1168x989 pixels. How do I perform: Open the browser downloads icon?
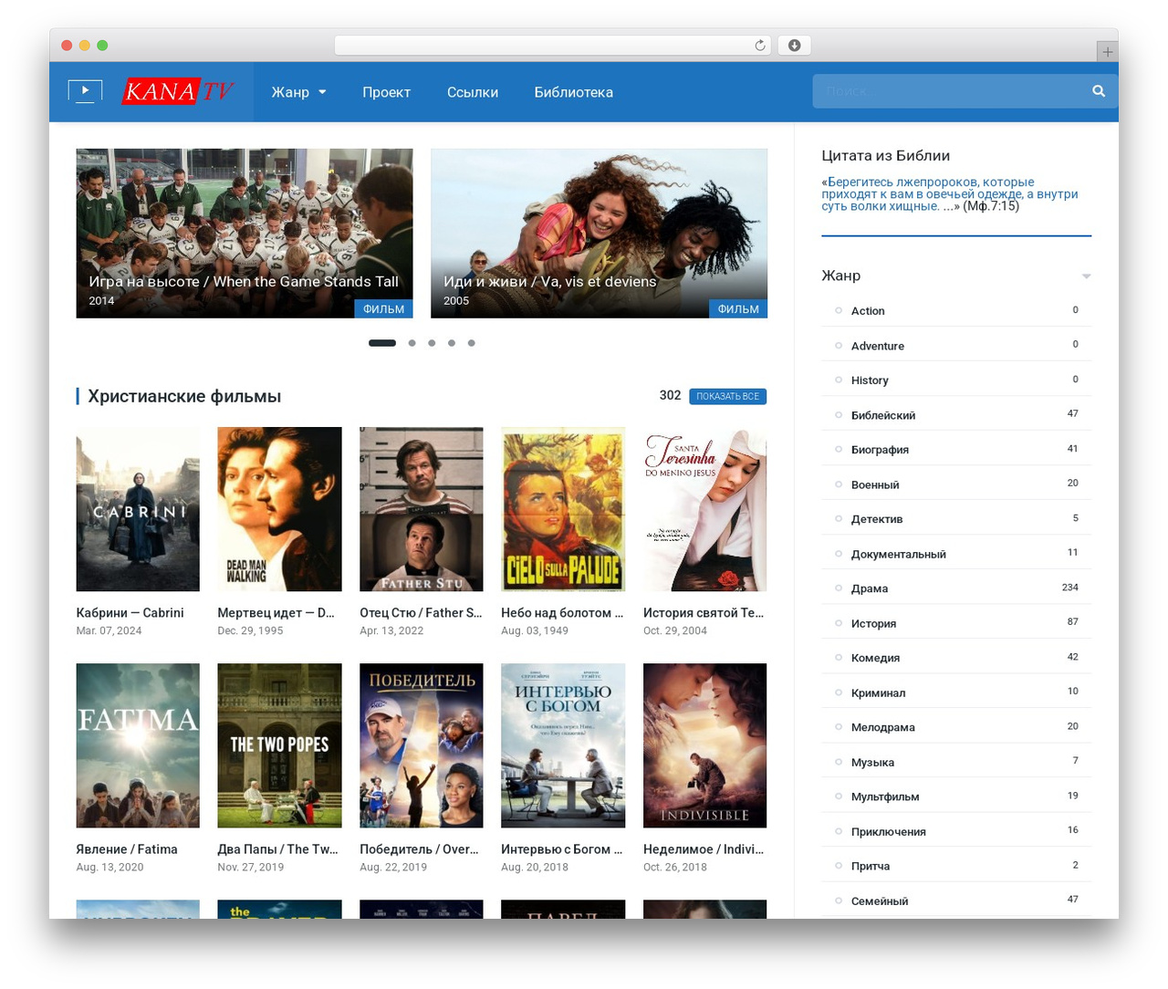[x=794, y=46]
